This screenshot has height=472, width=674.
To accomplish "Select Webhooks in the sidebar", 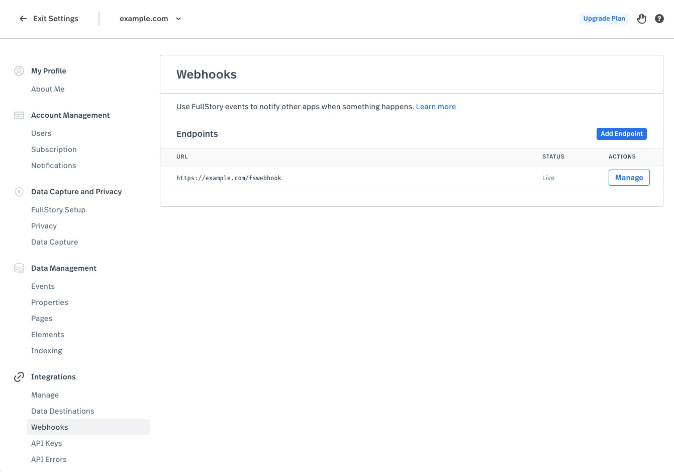I will click(x=88, y=427).
